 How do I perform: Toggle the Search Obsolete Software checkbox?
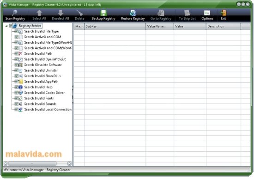(16, 65)
